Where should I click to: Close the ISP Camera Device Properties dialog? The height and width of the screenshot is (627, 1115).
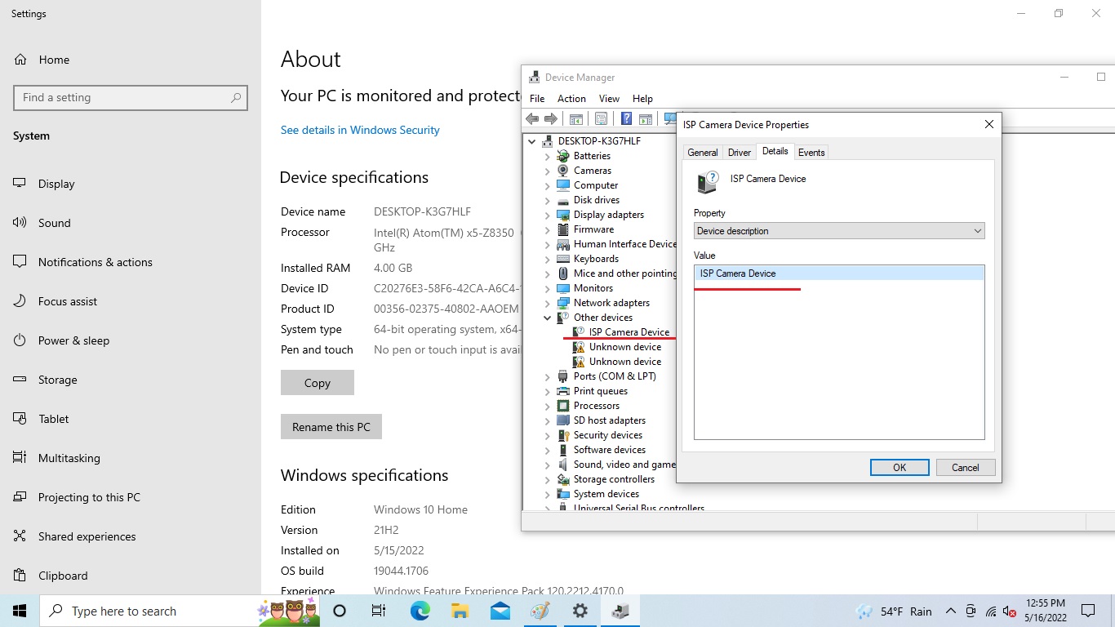pyautogui.click(x=988, y=125)
